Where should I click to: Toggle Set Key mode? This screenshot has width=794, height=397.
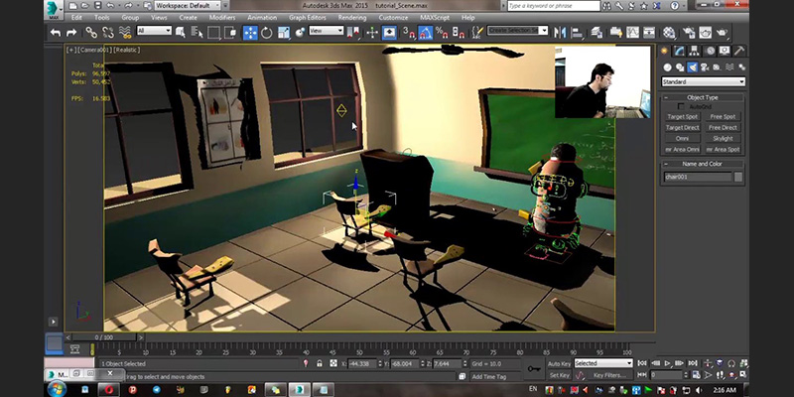point(558,375)
